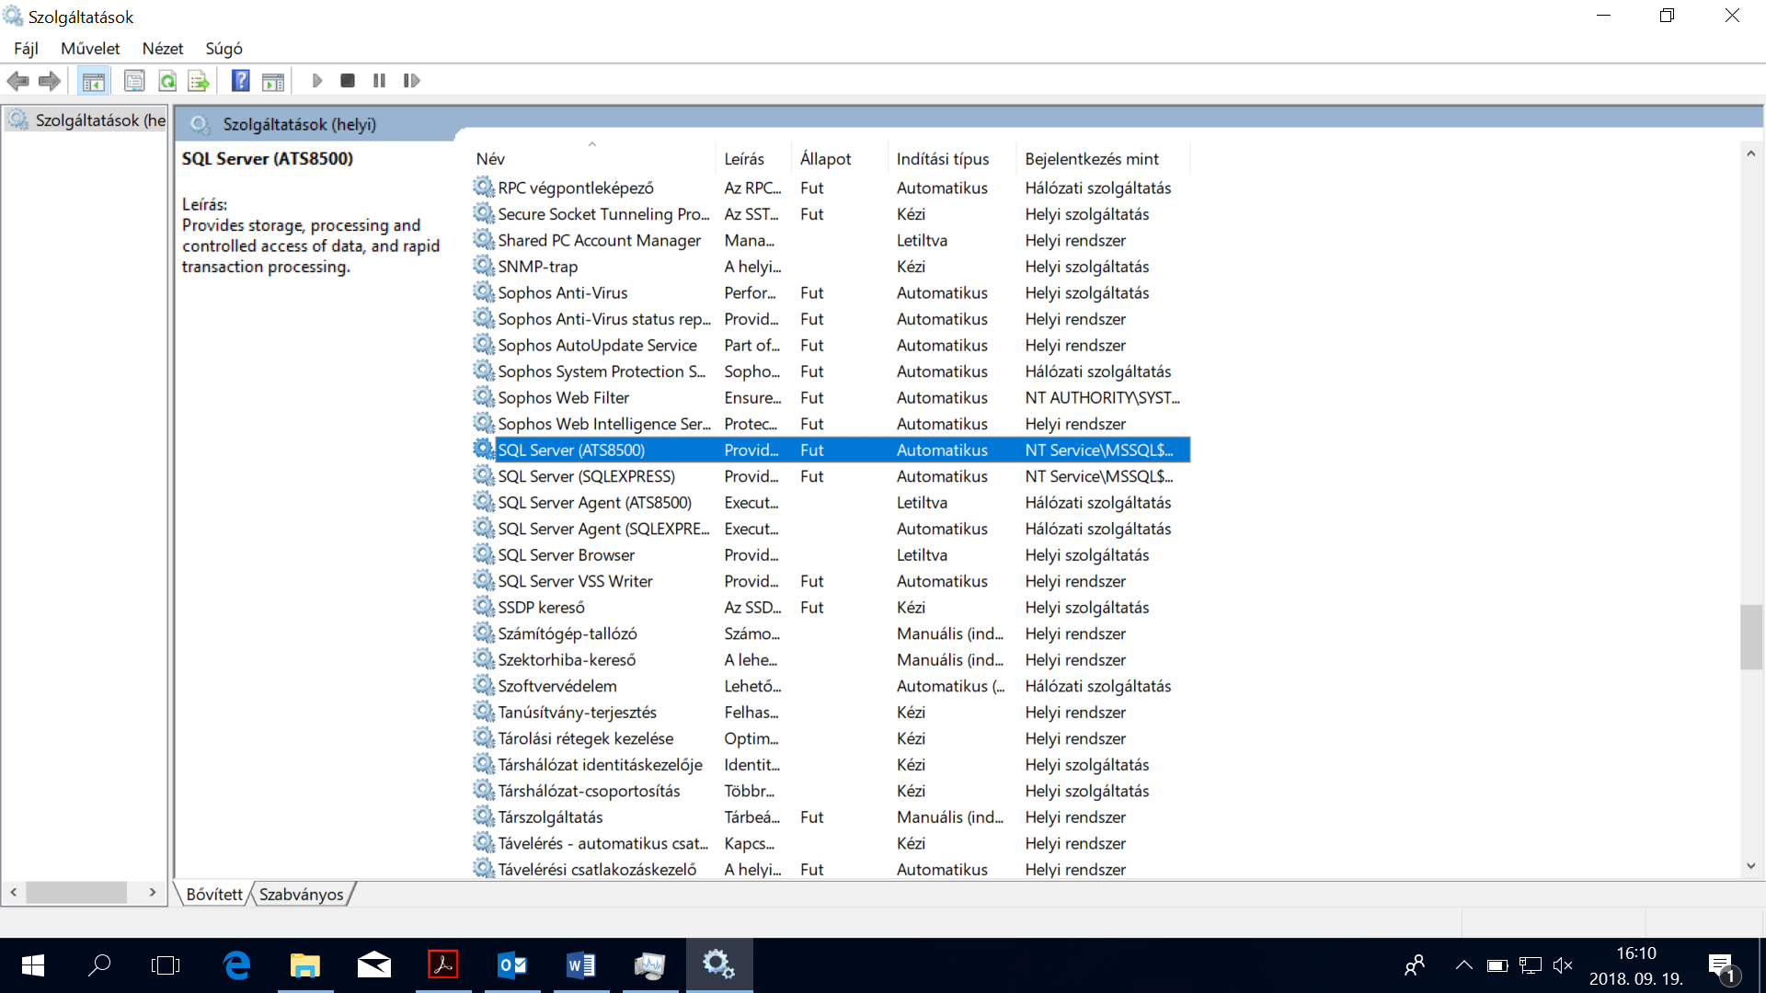Open taskbar search magnifier
Screen dimensions: 1766x993
99,965
